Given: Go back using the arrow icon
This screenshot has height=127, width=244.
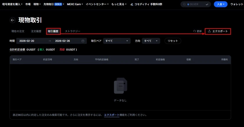Looking at the screenshot, I should [12, 20].
